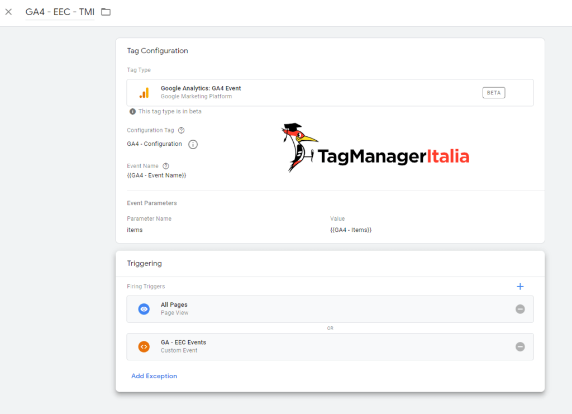Click info icon beside GA4 - Configuration
The width and height of the screenshot is (572, 414).
coord(193,145)
